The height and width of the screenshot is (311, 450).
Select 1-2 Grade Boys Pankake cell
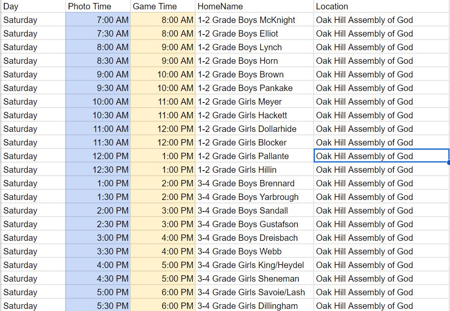[254, 88]
